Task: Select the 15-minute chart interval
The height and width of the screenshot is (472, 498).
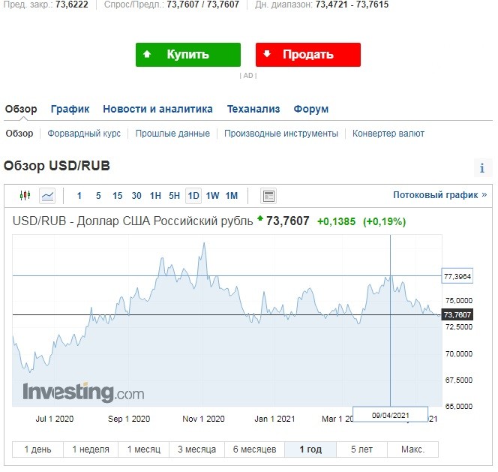Action: pyautogui.click(x=117, y=196)
